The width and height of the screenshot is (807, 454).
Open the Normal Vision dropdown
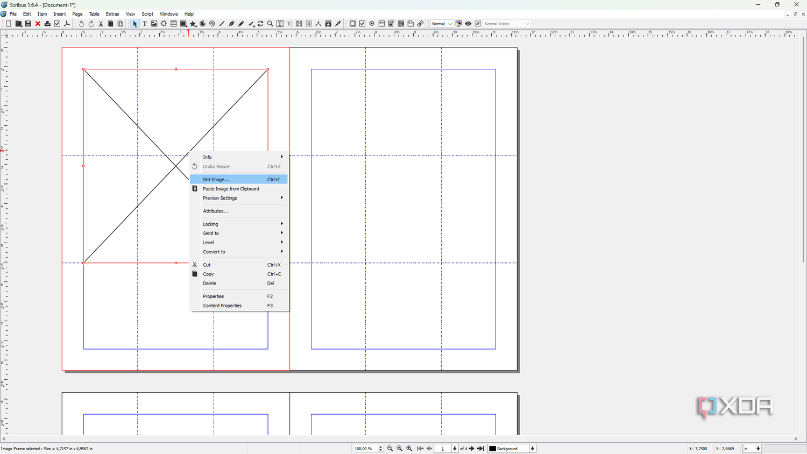[507, 24]
